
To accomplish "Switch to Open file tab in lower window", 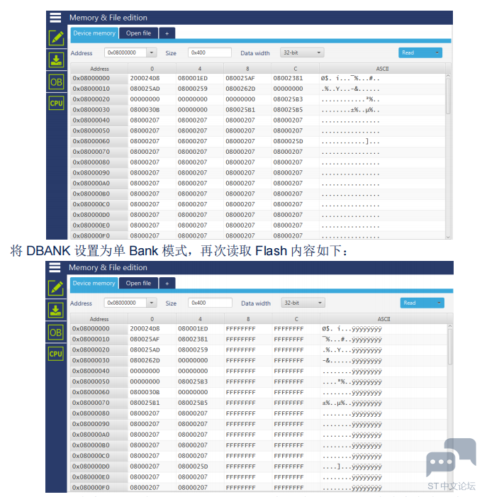I will click(138, 284).
